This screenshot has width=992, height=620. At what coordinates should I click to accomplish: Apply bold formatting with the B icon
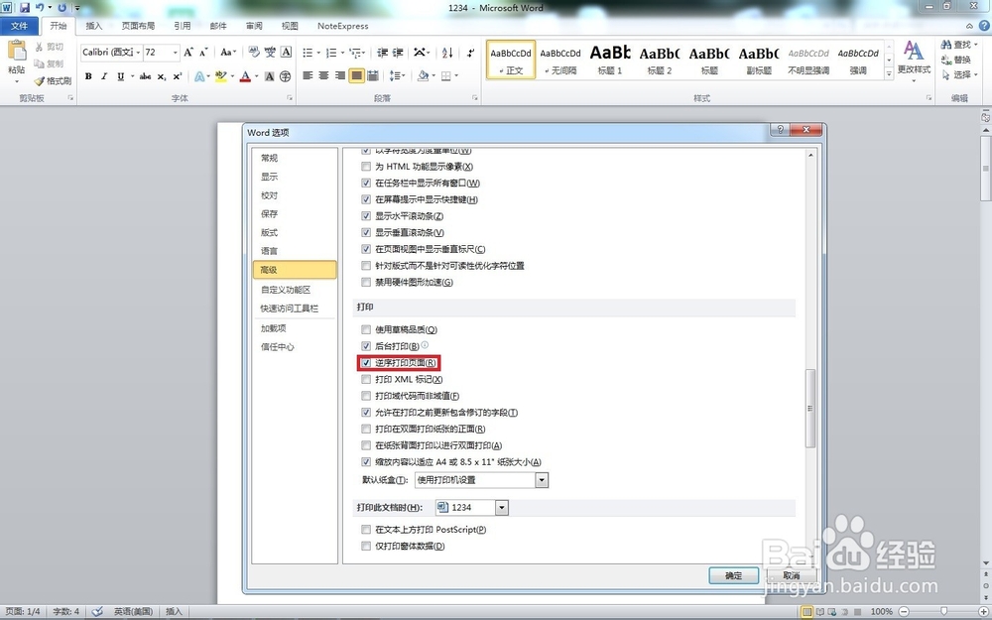pos(88,75)
